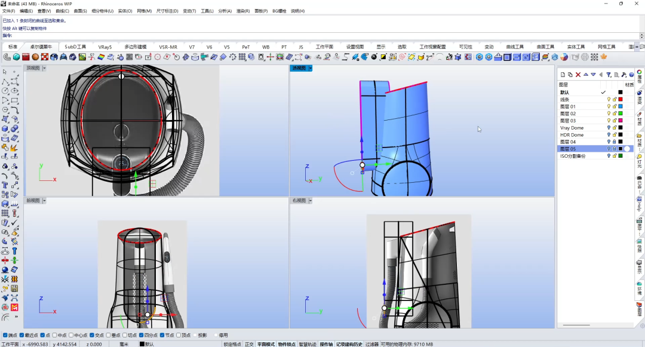Click the cyan cube icon in top toolbar
The image size is (645, 347).
[17, 57]
